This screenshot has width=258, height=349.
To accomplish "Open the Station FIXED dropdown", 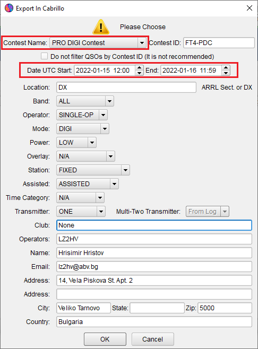I will [125, 170].
